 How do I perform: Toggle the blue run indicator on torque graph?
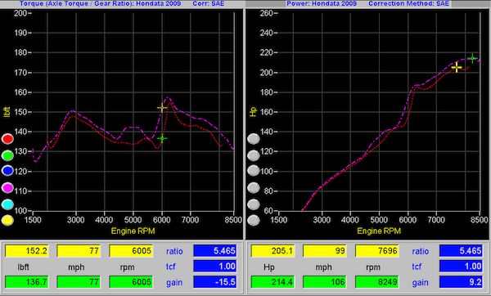click(7, 171)
